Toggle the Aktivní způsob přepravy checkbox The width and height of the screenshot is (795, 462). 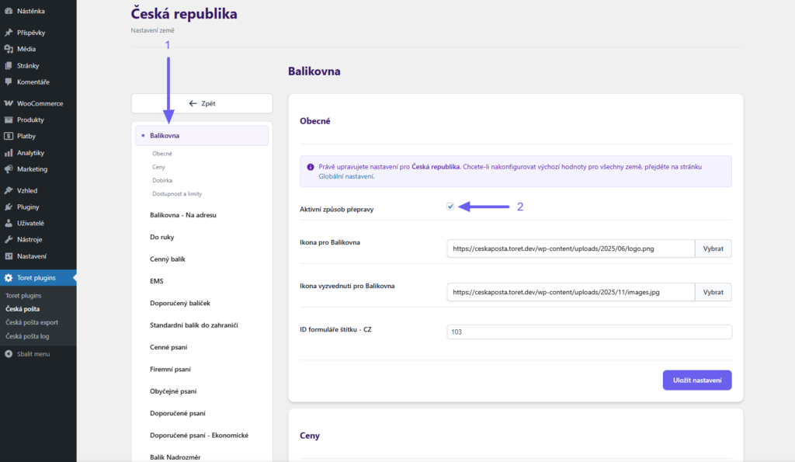(x=450, y=207)
